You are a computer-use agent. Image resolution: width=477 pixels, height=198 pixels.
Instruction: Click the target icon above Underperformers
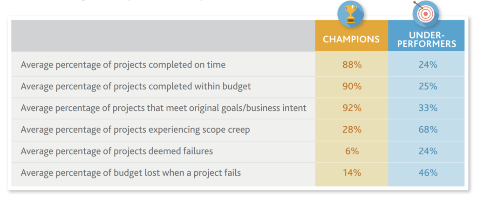pos(426,14)
